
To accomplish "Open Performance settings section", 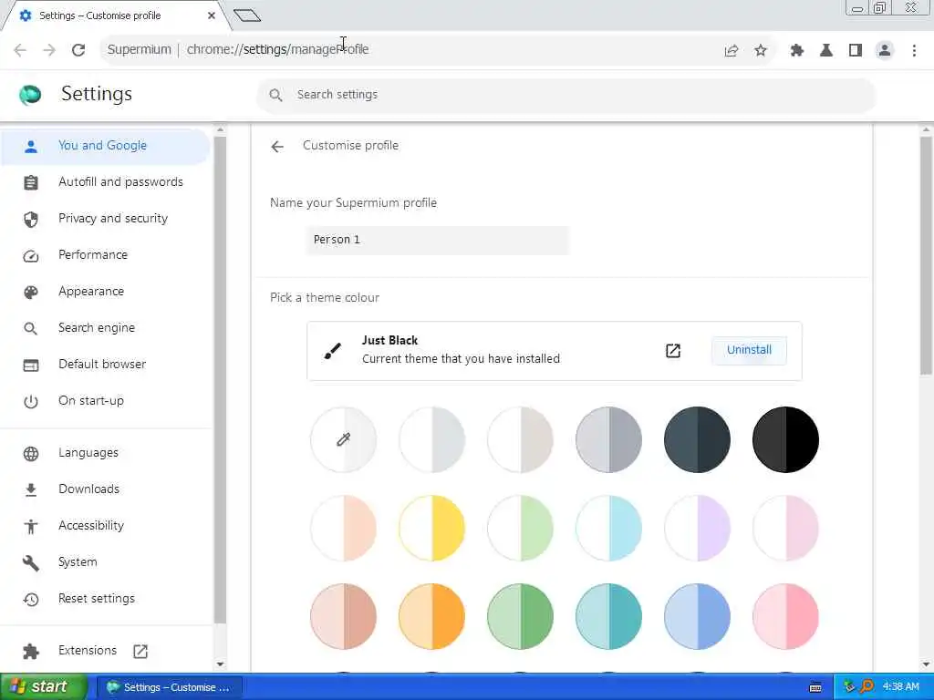I will click(106, 255).
